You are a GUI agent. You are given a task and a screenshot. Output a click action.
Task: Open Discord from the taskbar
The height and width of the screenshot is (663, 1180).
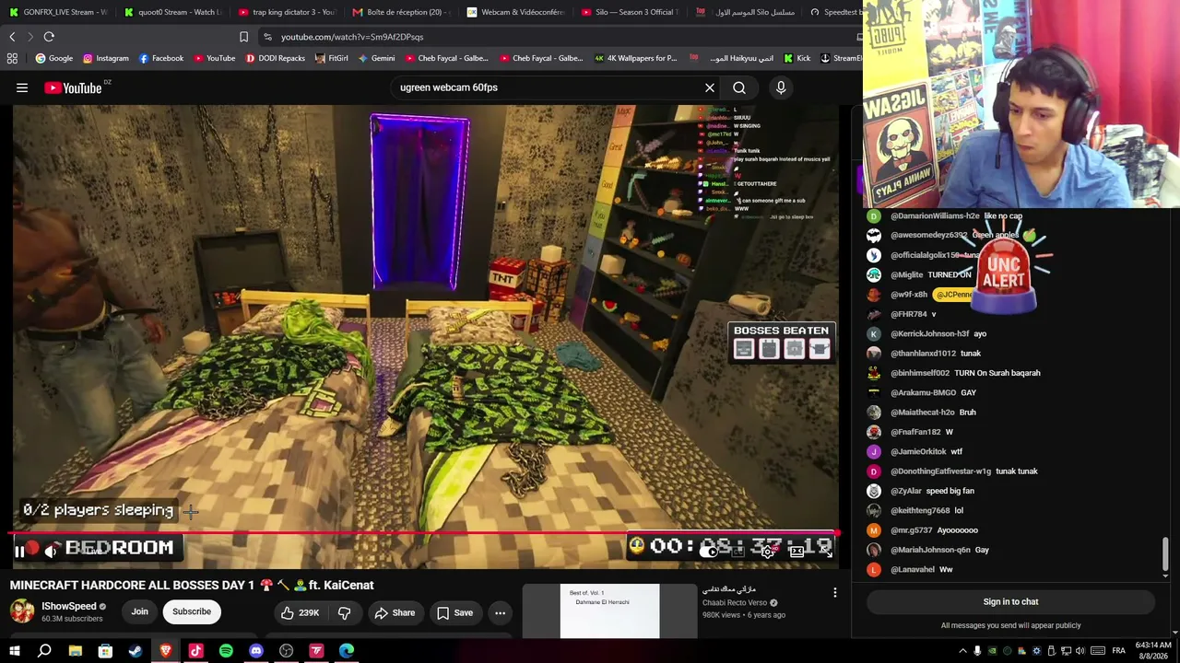tap(256, 651)
